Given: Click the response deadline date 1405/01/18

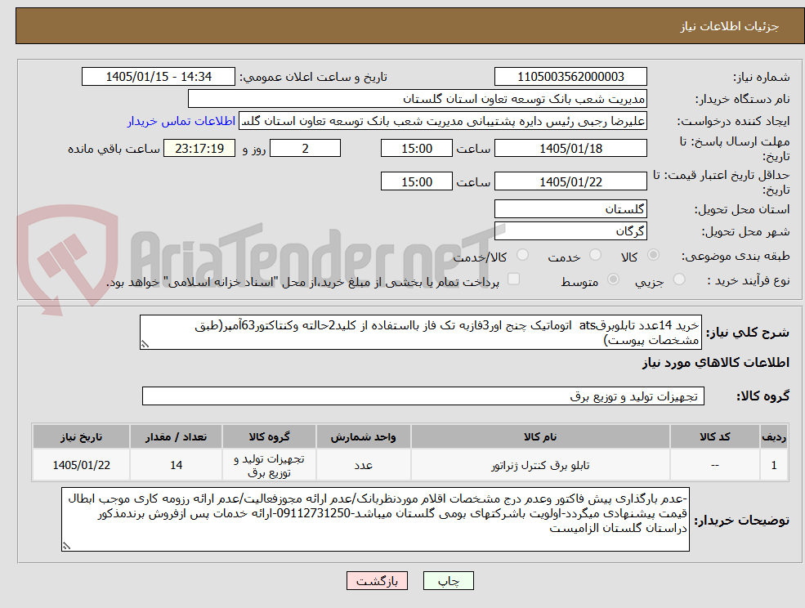Looking at the screenshot, I should [x=570, y=149].
